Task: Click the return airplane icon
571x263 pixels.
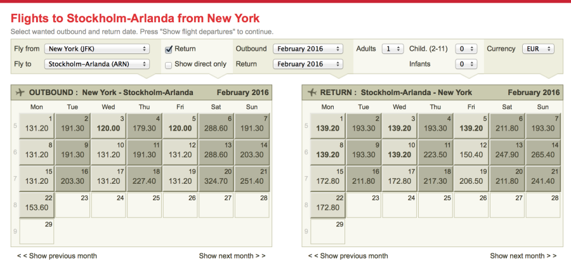Action: pyautogui.click(x=311, y=93)
